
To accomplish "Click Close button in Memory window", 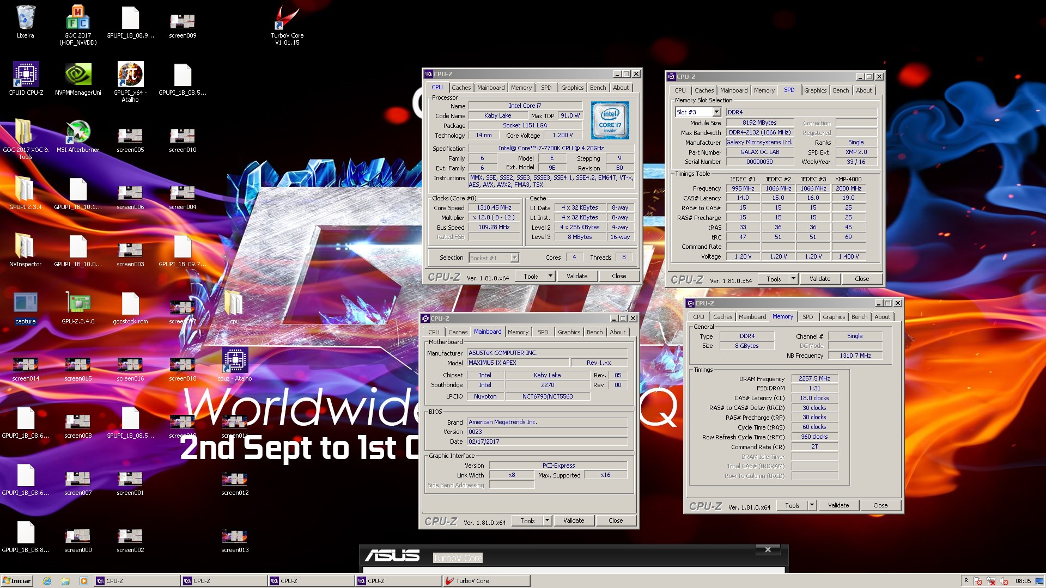I will click(880, 505).
